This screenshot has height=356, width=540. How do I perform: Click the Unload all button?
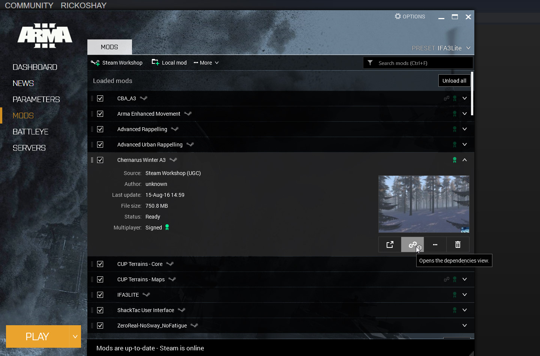point(454,81)
